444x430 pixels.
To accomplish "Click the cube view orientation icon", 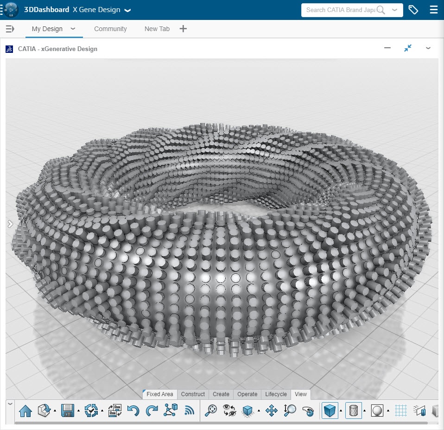I will 248,411.
